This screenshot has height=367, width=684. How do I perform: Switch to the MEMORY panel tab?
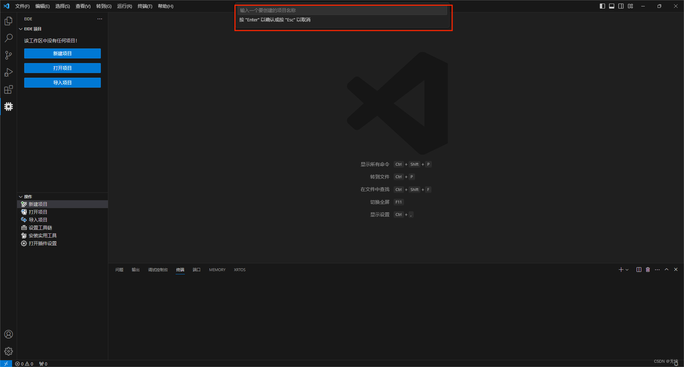click(x=217, y=270)
